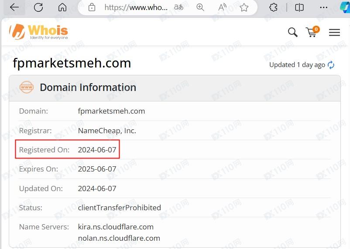Select the fpmarketsmeh.com domain heading
The width and height of the screenshot is (350, 249).
pos(72,63)
